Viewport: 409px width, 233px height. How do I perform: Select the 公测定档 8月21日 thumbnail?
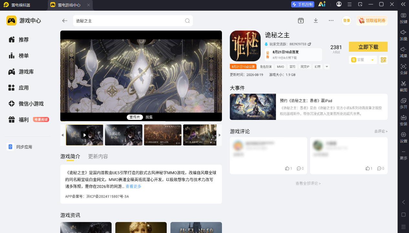coord(124,135)
